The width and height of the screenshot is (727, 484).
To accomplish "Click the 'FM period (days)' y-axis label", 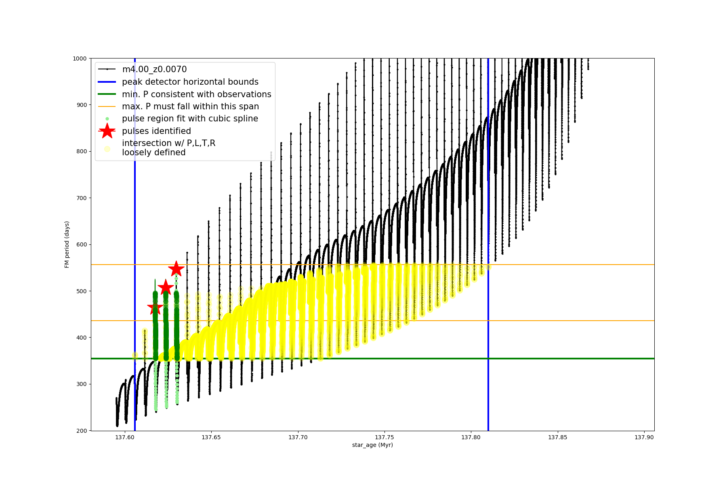I will click(67, 244).
